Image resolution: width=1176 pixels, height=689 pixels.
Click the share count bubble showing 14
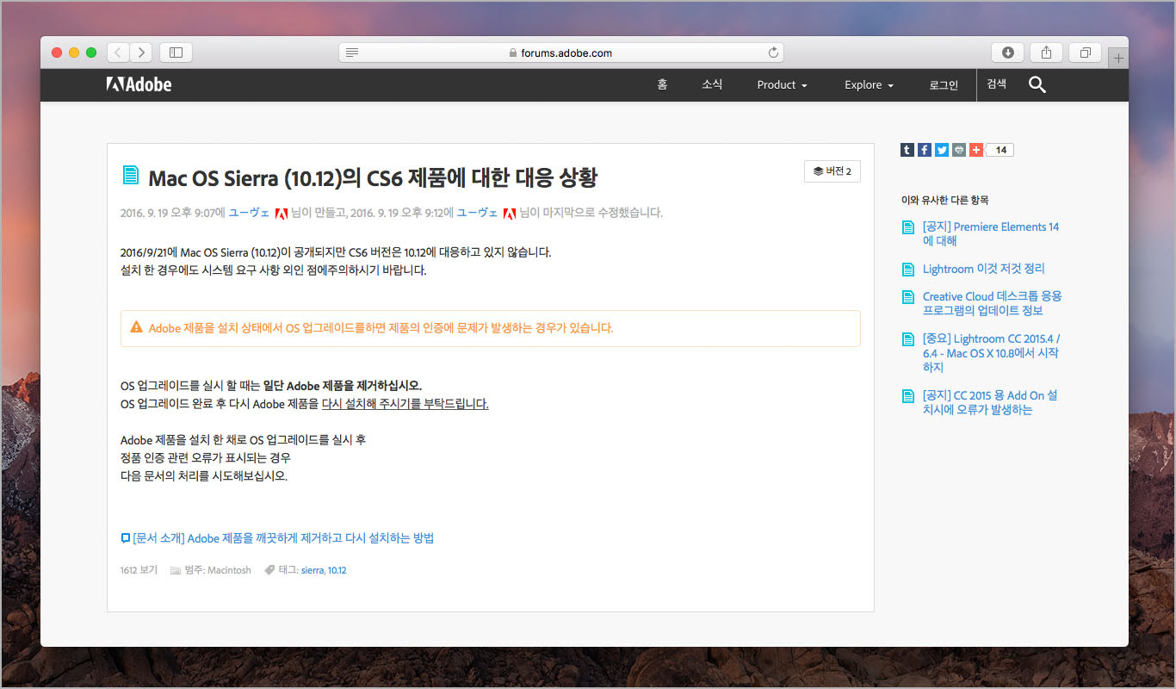click(x=1000, y=150)
